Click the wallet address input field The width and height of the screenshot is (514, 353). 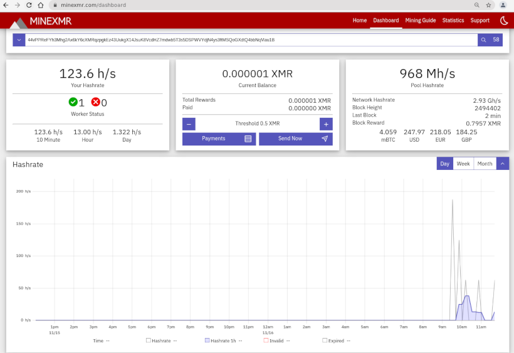tap(251, 40)
